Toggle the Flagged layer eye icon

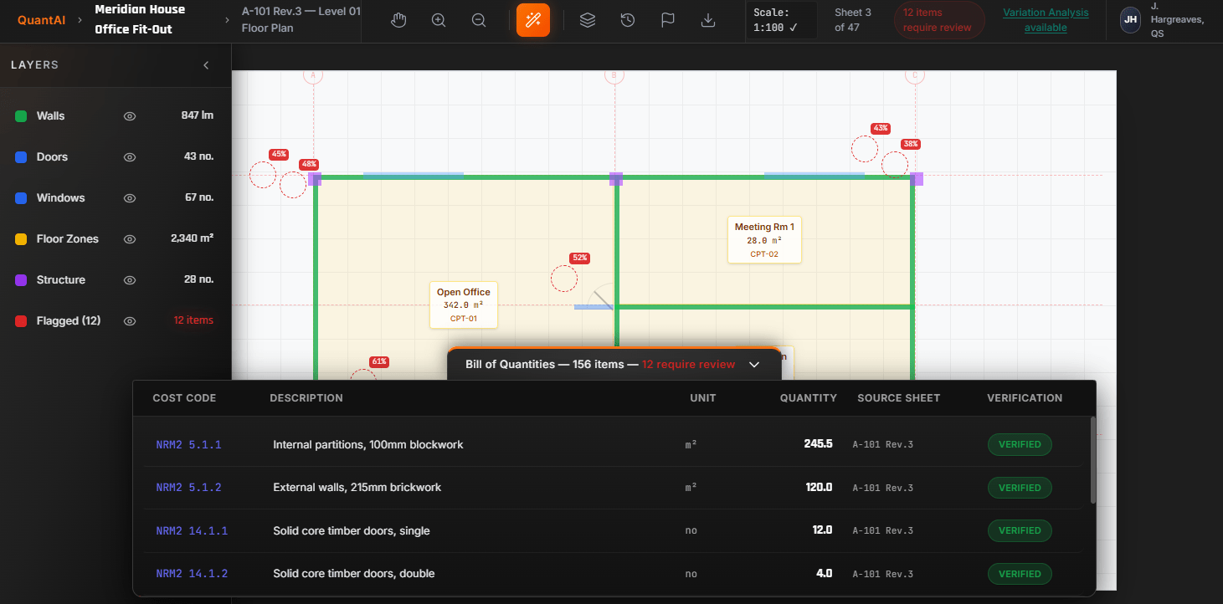(x=129, y=320)
